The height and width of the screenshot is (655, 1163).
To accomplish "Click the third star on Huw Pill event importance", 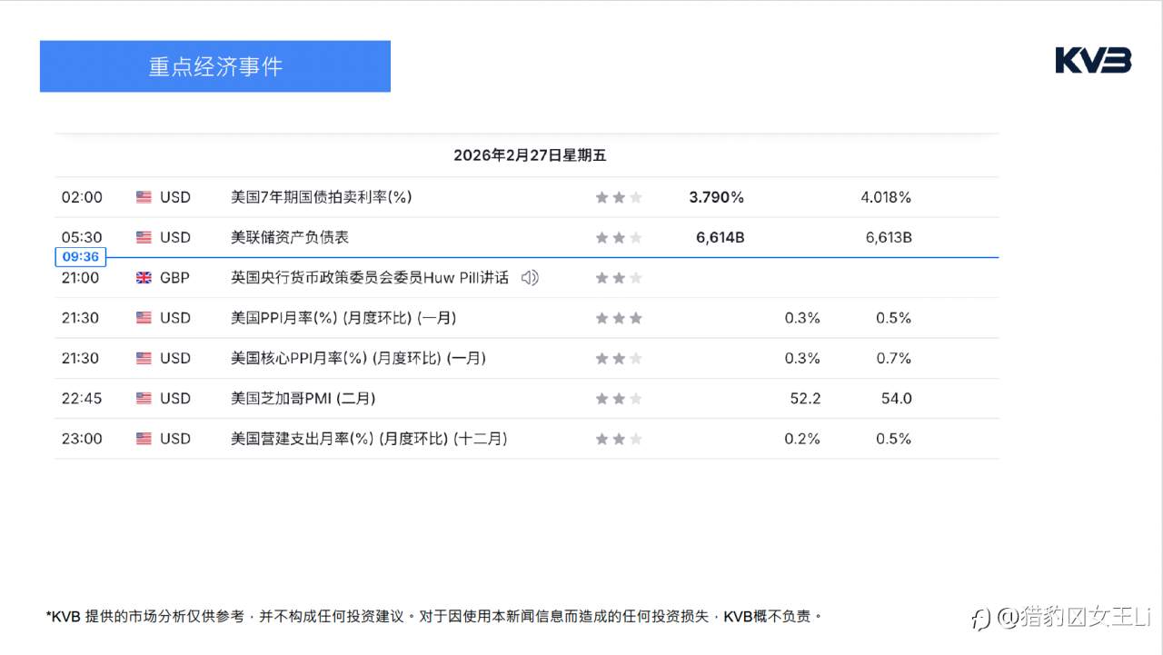I will (x=638, y=277).
